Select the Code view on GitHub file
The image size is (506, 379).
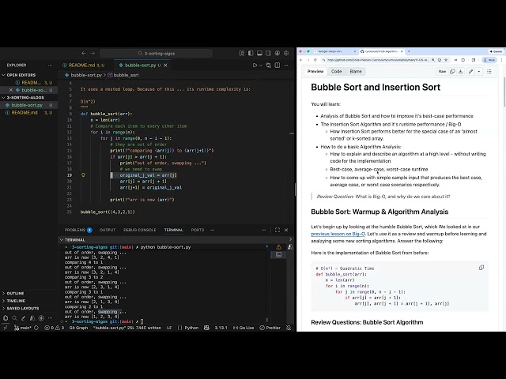336,71
